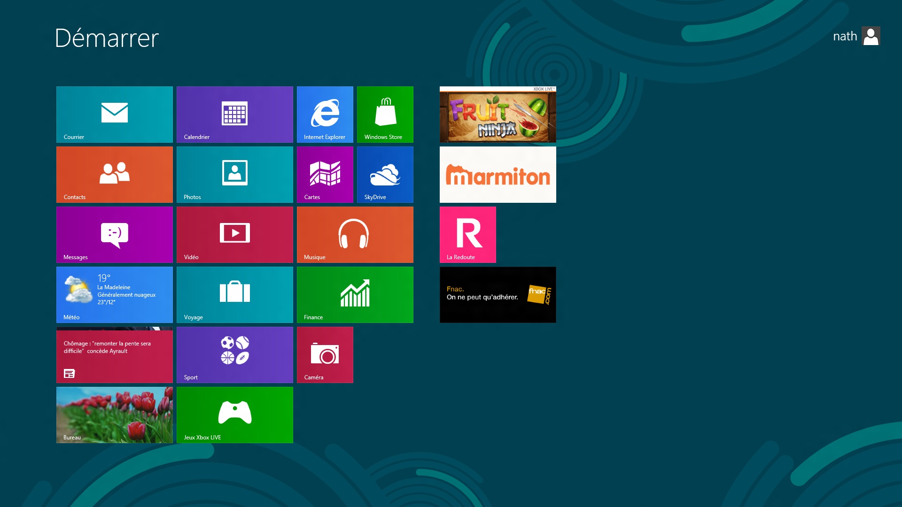Image resolution: width=902 pixels, height=507 pixels.
Task: Open the La Redoute tile
Action: pos(468,235)
